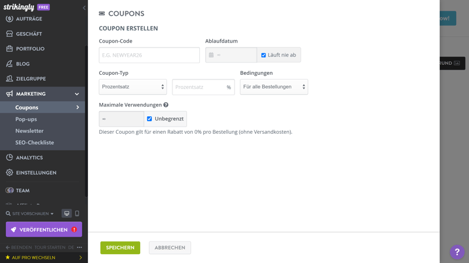The image size is (469, 263).
Task: Collapse the sidebar with the arrow icon
Action: coord(84,8)
